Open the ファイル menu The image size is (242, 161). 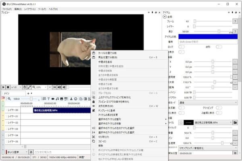click(6, 9)
